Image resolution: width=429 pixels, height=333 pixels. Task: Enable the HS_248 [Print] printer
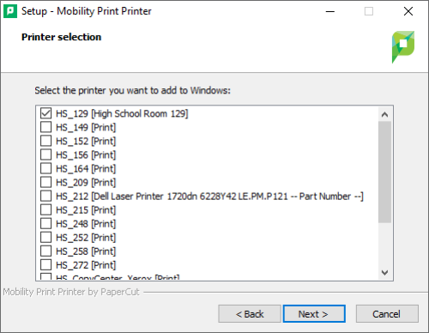45,223
